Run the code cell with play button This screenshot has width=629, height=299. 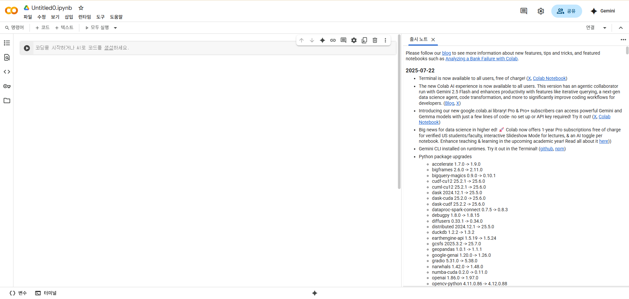pos(27,48)
